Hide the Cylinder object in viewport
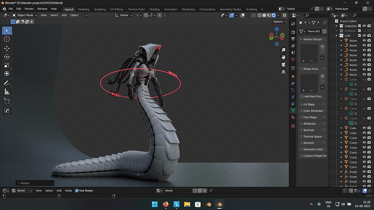The height and width of the screenshot is (210, 374). 364,167
